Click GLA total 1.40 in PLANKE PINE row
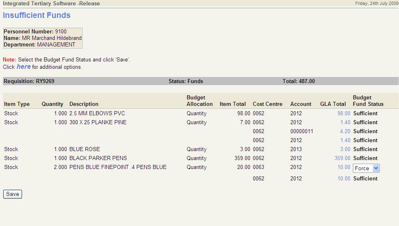Viewport: 399px width, 226px height. (x=345, y=122)
